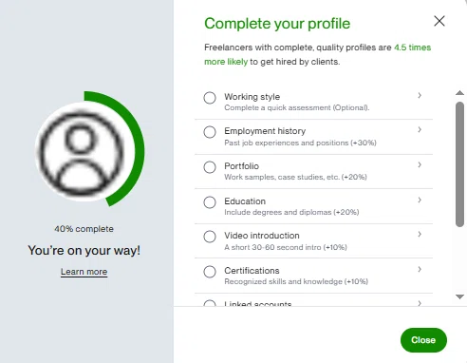Screen dimensions: 467x363
Task: Expand the Video introduction chevron
Action: coord(420,234)
